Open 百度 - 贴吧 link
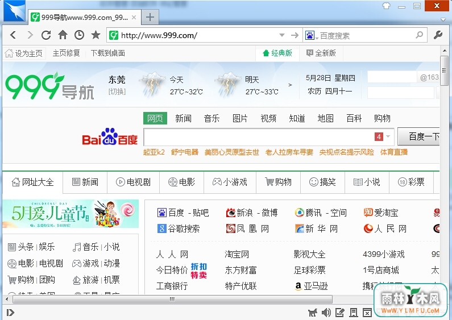This screenshot has height=320, width=452. click(x=183, y=213)
